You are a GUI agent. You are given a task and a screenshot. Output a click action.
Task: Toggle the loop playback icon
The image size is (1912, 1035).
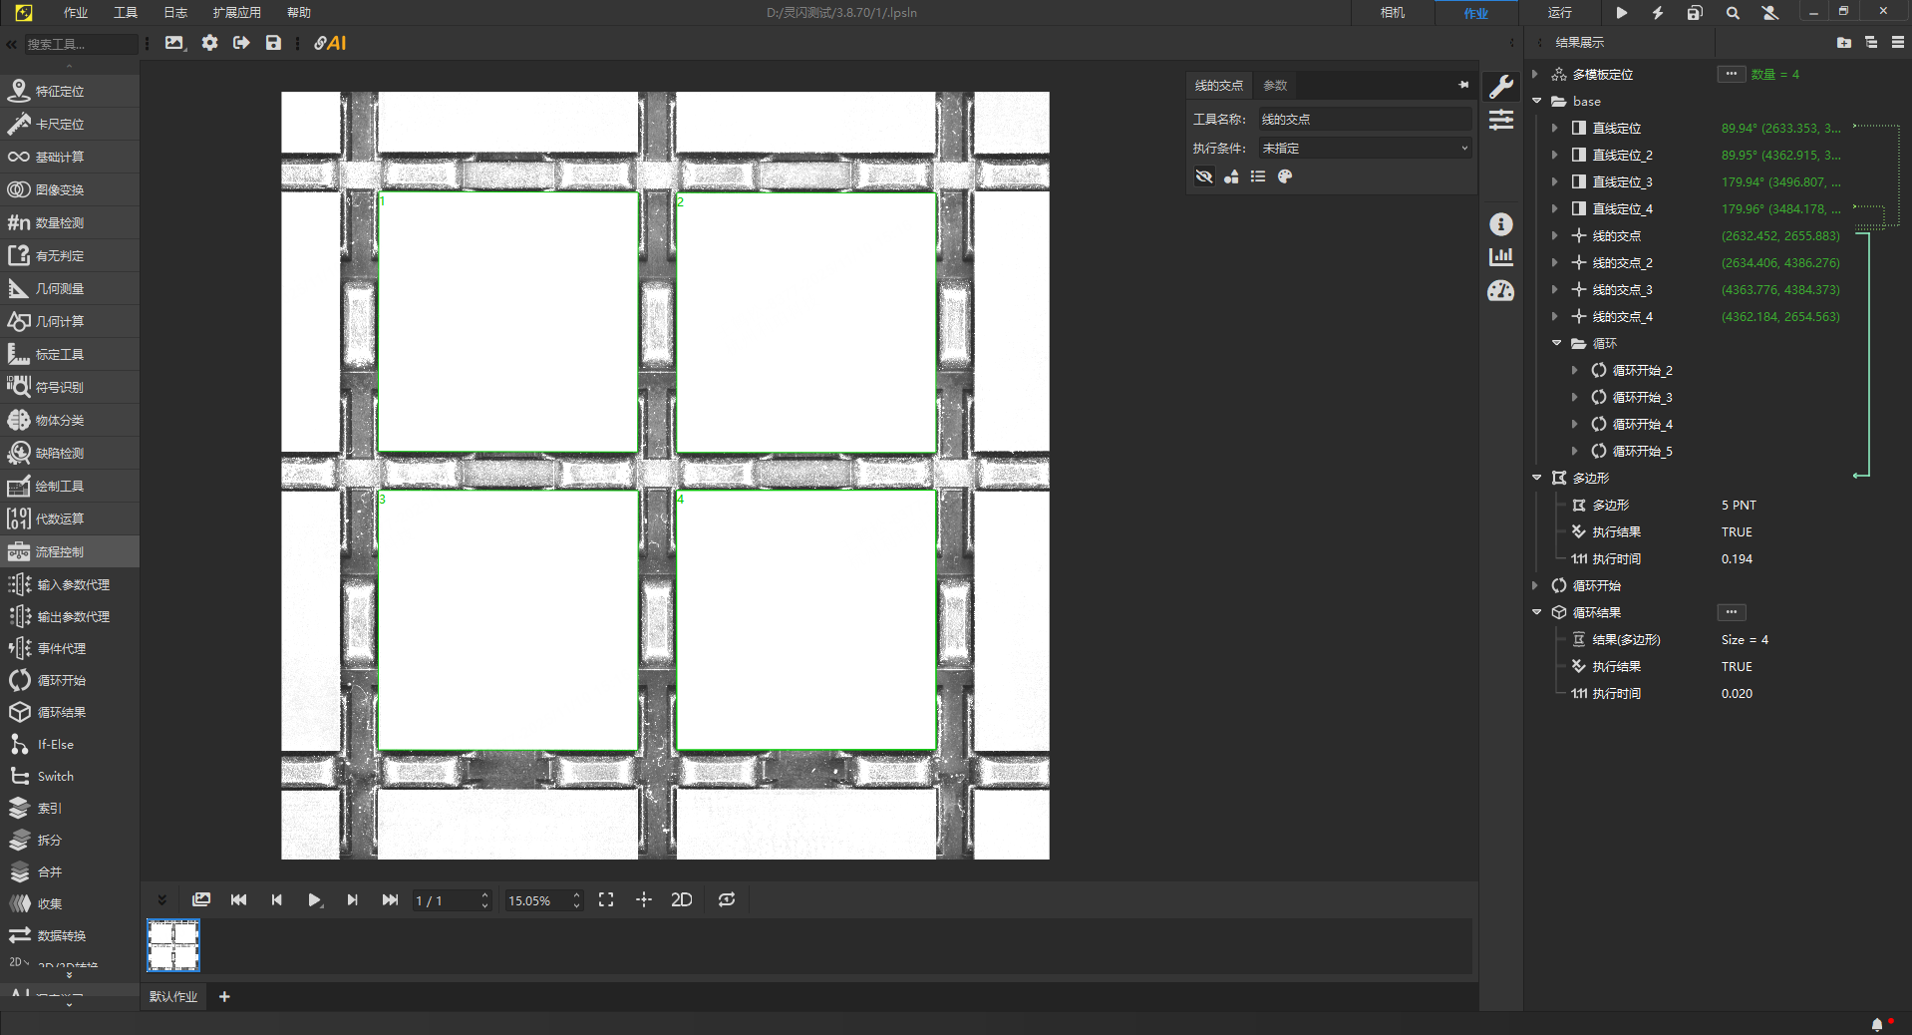[727, 900]
